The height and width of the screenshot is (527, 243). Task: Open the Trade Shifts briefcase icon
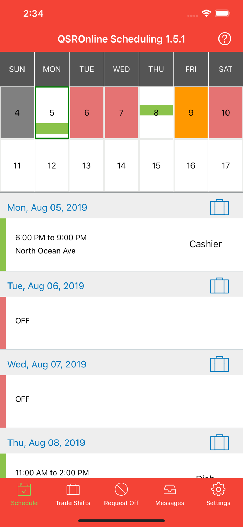[x=73, y=489]
